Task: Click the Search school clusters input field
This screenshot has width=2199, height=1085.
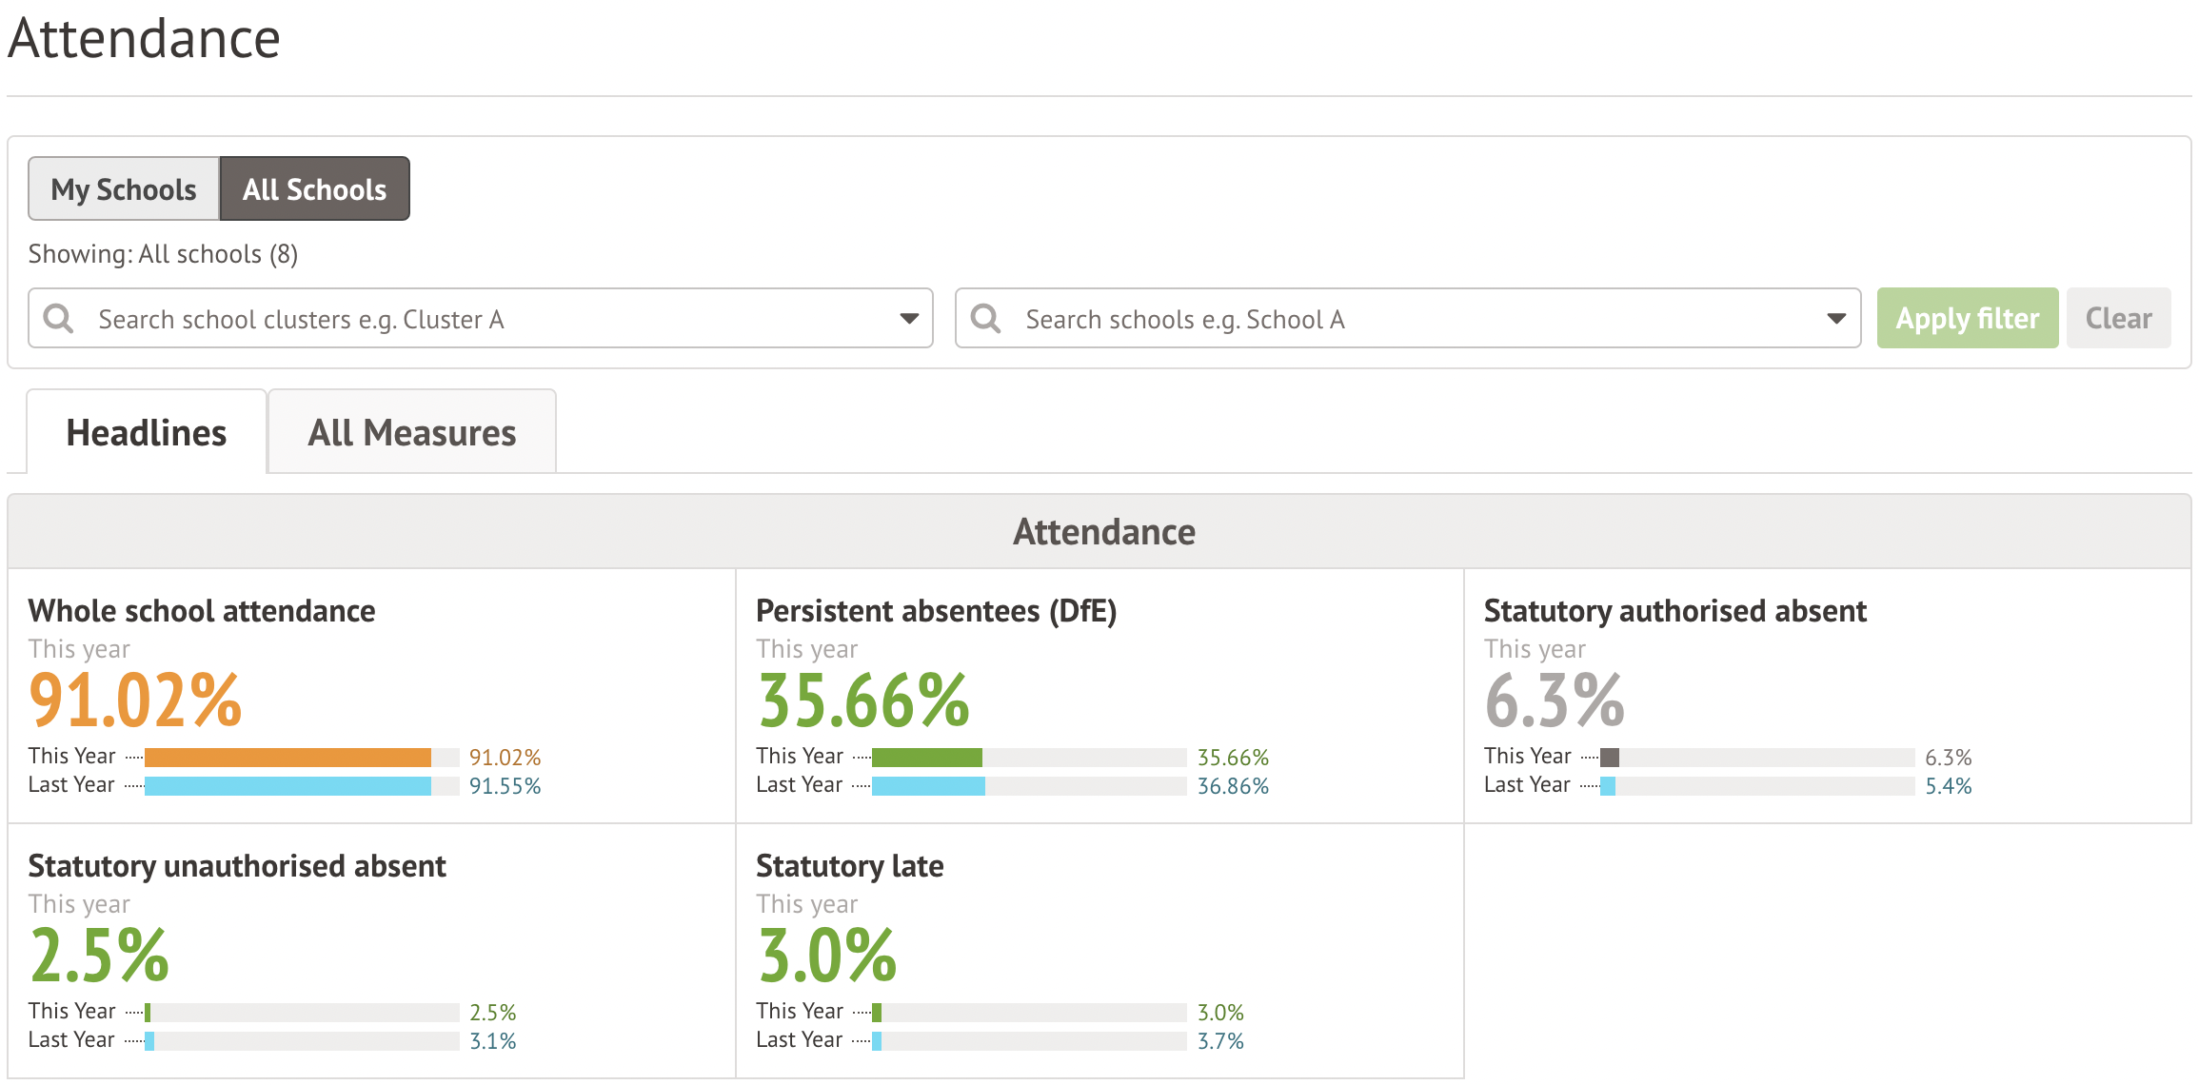Action: point(481,318)
